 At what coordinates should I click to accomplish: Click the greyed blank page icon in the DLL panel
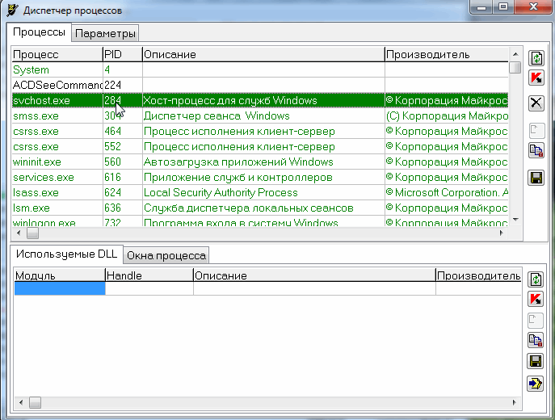pos(536,321)
